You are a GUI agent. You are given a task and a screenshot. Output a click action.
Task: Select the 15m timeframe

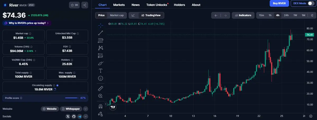(261, 15)
